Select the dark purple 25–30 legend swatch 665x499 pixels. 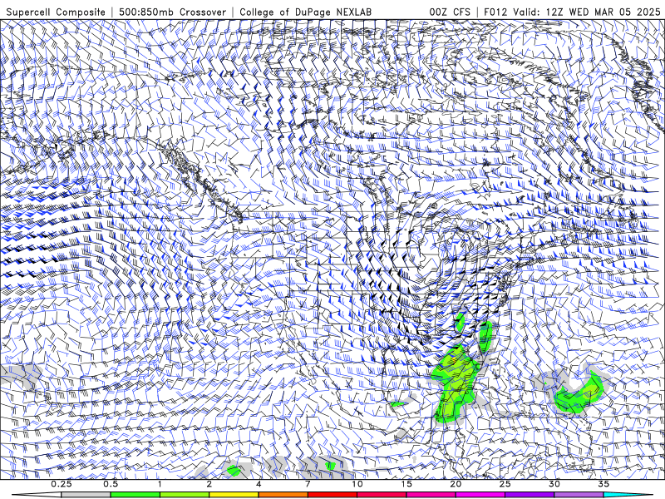pos(529,495)
